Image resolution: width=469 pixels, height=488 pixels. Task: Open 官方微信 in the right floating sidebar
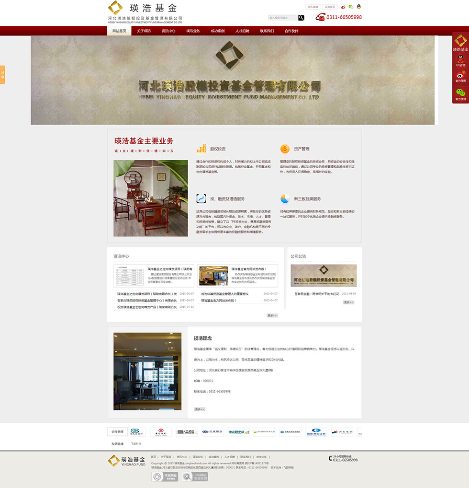[x=460, y=94]
